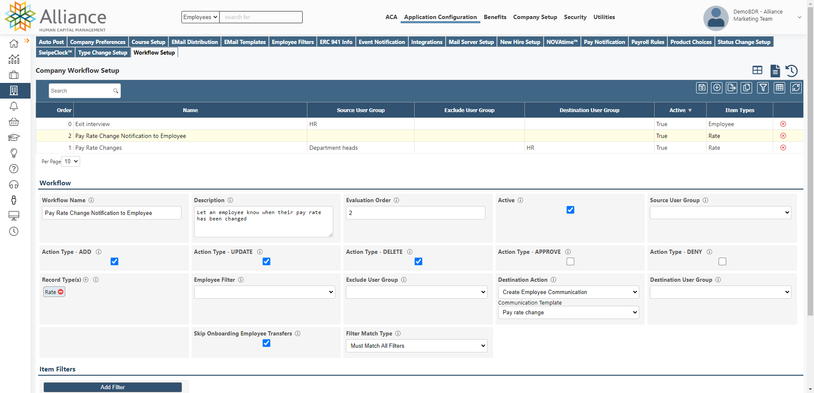Switch to the Pay Notification tab
The height and width of the screenshot is (393, 814).
click(605, 42)
